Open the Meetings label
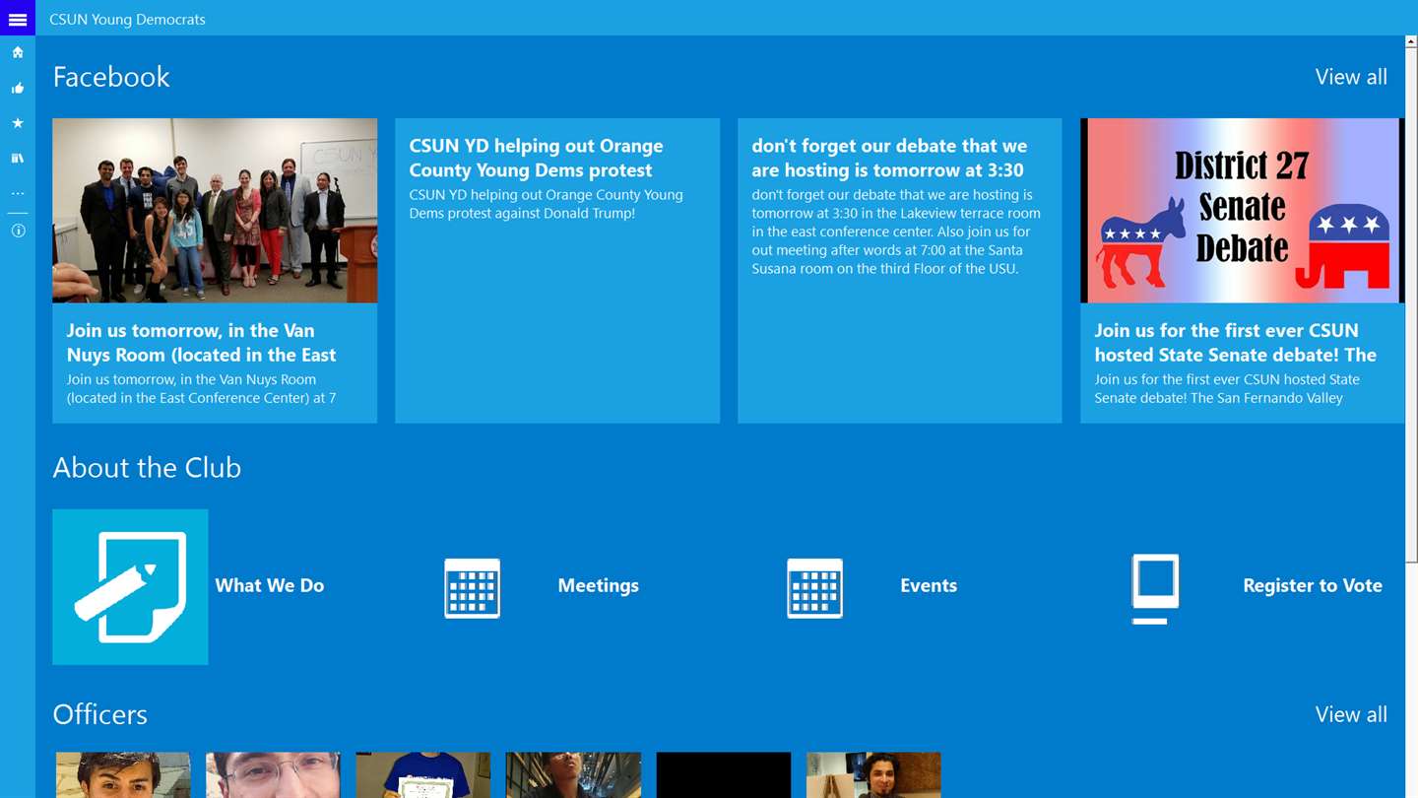Viewport: 1418px width, 798px height. coord(598,585)
